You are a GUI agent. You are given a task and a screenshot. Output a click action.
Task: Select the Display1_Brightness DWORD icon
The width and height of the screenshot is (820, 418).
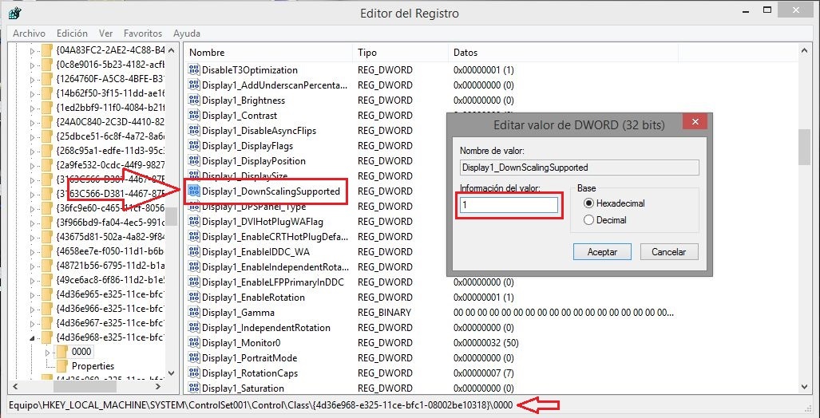pos(194,101)
